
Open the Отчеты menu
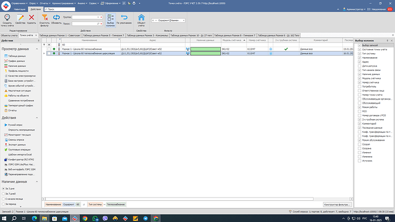(45, 3)
